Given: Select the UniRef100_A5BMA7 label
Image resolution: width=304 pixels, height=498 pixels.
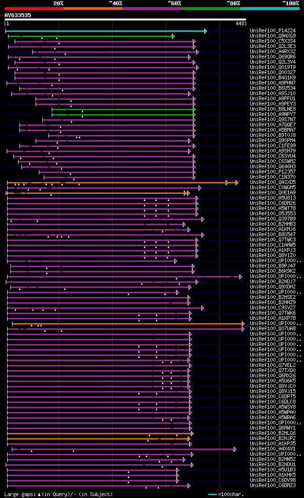Looking at the screenshot, I should pos(273,130).
